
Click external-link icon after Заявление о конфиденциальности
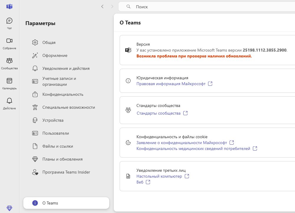tap(232, 143)
